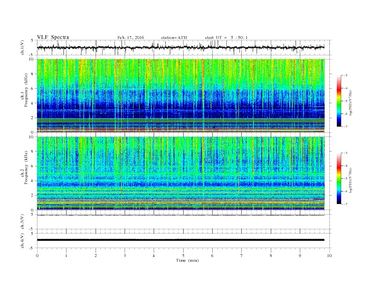This screenshot has width=371, height=287.
Task: Click the time axis tick label "6"
Action: click(x=212, y=256)
